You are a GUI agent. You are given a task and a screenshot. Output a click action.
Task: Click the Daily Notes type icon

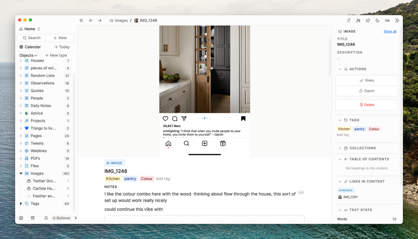[27, 106]
